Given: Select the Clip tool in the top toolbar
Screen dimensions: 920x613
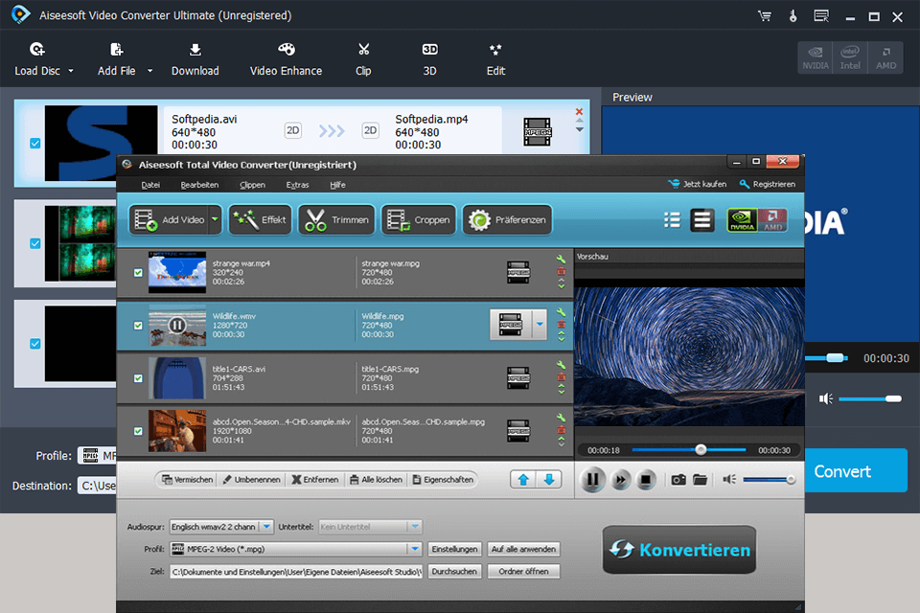Looking at the screenshot, I should point(363,57).
